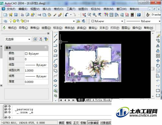Viewport: 162px width, 125px height.
Task: Click the Undo arrow icon
Action: tap(67, 15)
